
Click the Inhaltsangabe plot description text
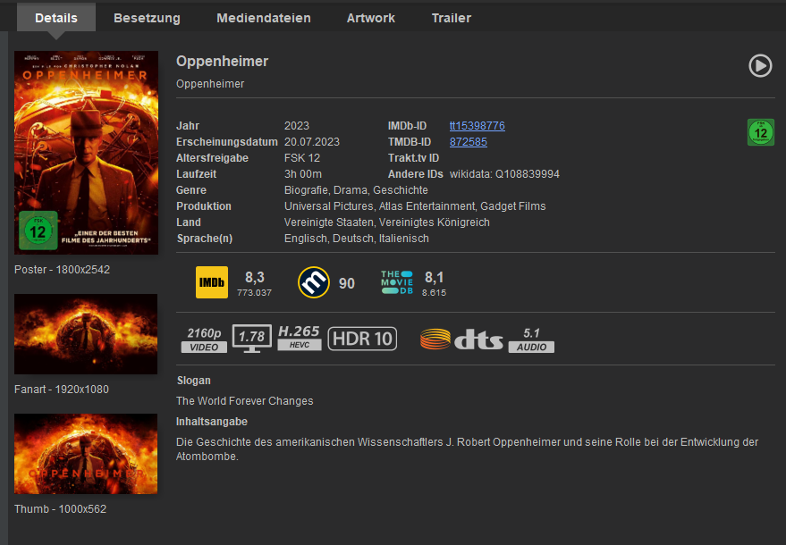pyautogui.click(x=467, y=449)
